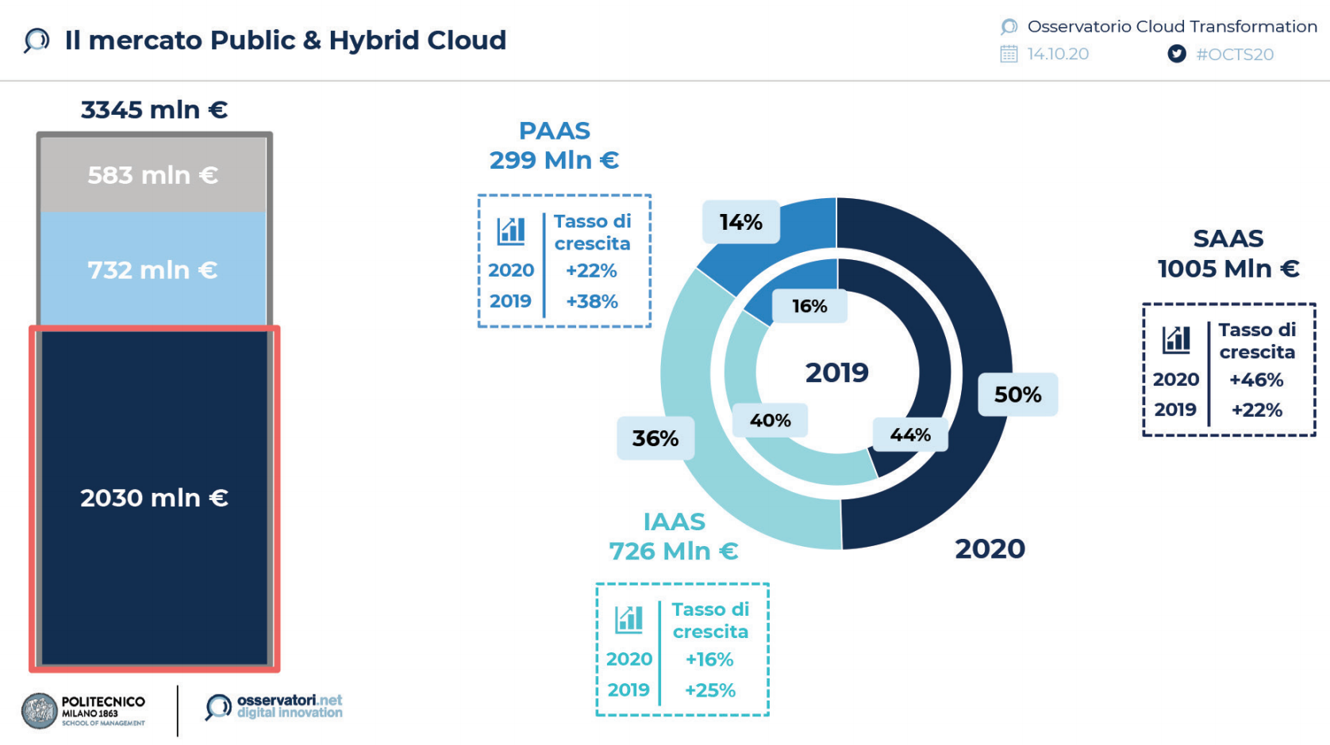The image size is (1330, 745).
Task: Click the 50% label on the outer donut ring
Action: 1018,395
